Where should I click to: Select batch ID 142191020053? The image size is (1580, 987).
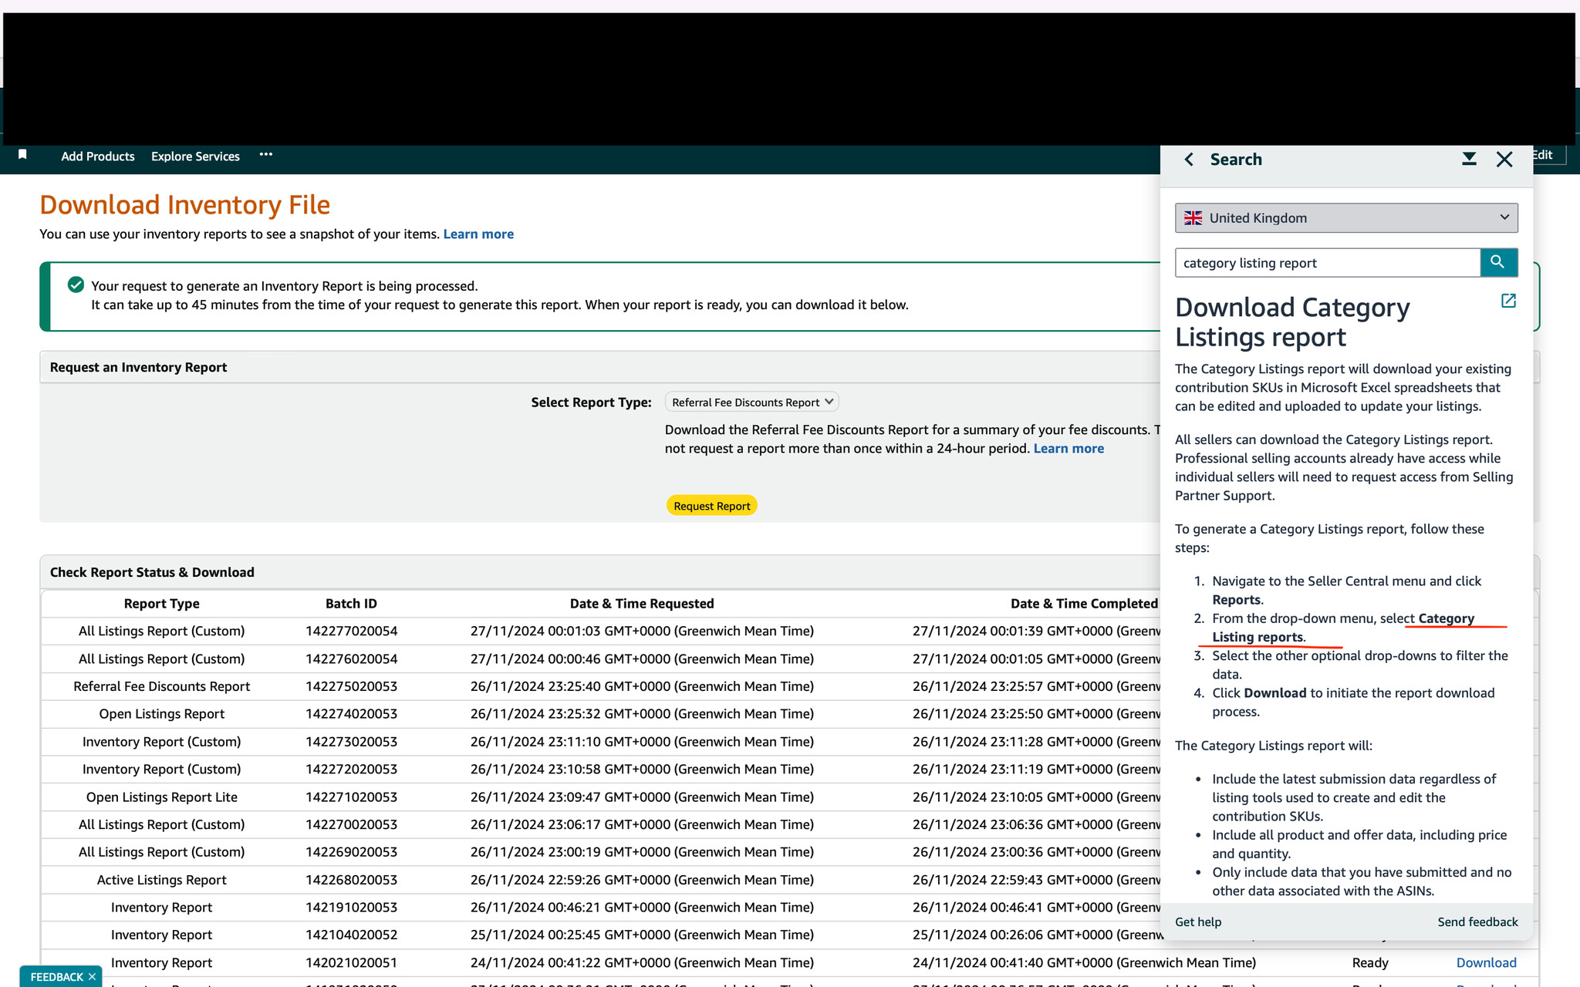[351, 908]
